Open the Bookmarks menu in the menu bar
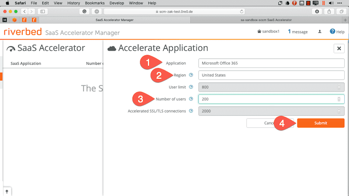The image size is (349, 196). 94,3
